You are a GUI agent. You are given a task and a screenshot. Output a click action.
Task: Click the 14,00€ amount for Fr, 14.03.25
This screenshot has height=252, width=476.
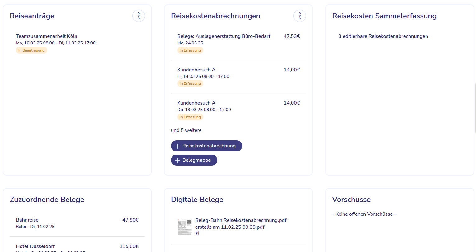point(292,70)
